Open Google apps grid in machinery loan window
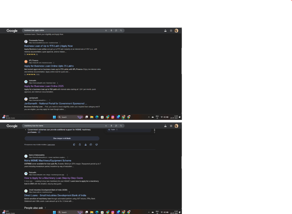This screenshot has width=292, height=214. pos(171,126)
